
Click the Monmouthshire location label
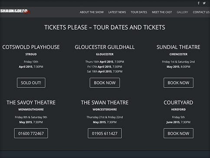click(31, 110)
